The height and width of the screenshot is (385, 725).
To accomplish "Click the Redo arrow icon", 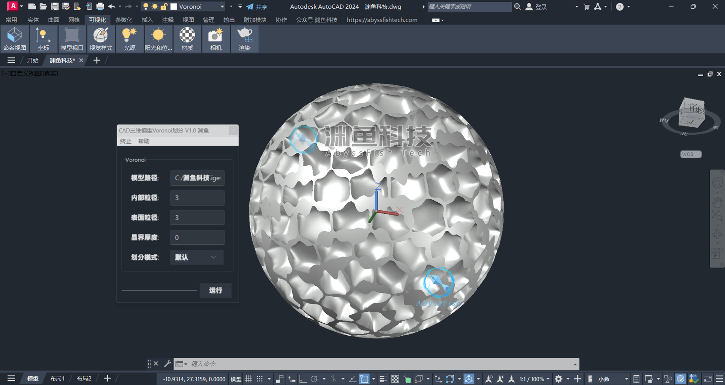I will pos(128,7).
